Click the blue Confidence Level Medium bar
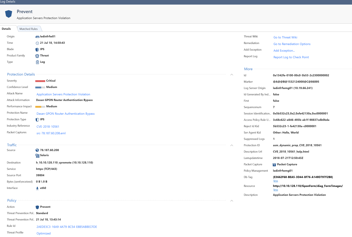Image resolution: width=352 pixels, height=237 pixels. click(40, 87)
